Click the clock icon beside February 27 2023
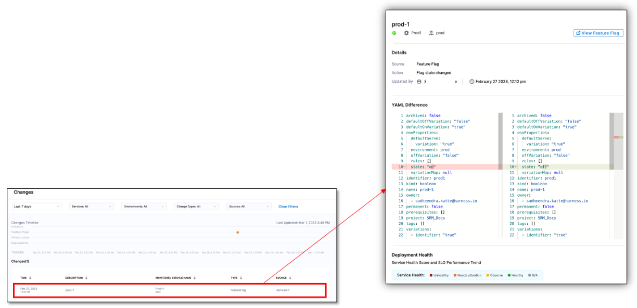 pos(472,82)
